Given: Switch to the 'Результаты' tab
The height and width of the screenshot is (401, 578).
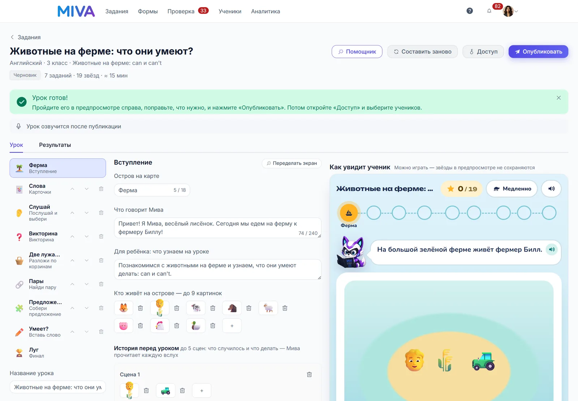Looking at the screenshot, I should [x=55, y=145].
